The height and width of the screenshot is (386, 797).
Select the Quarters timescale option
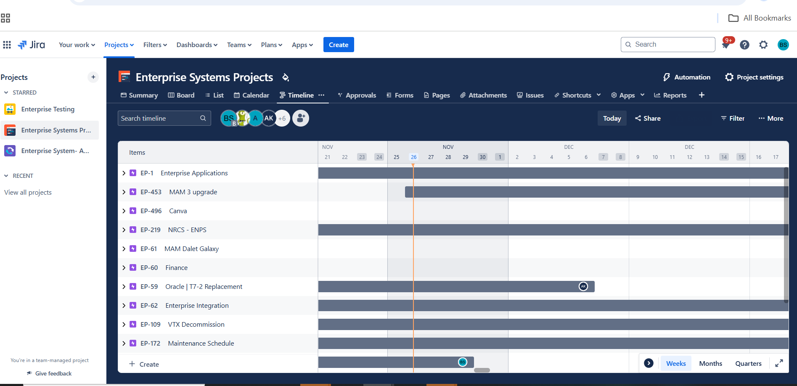pos(748,363)
